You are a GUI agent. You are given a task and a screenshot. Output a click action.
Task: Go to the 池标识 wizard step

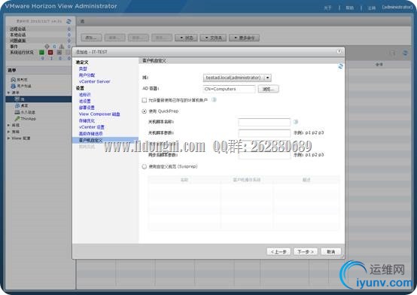[85, 95]
